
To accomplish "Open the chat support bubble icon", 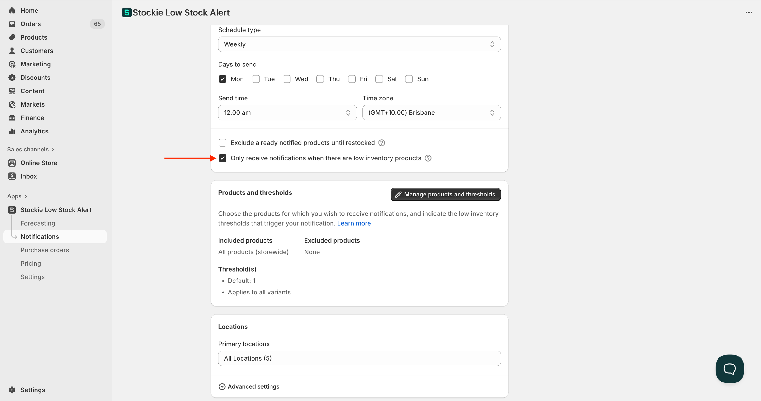I will (729, 368).
